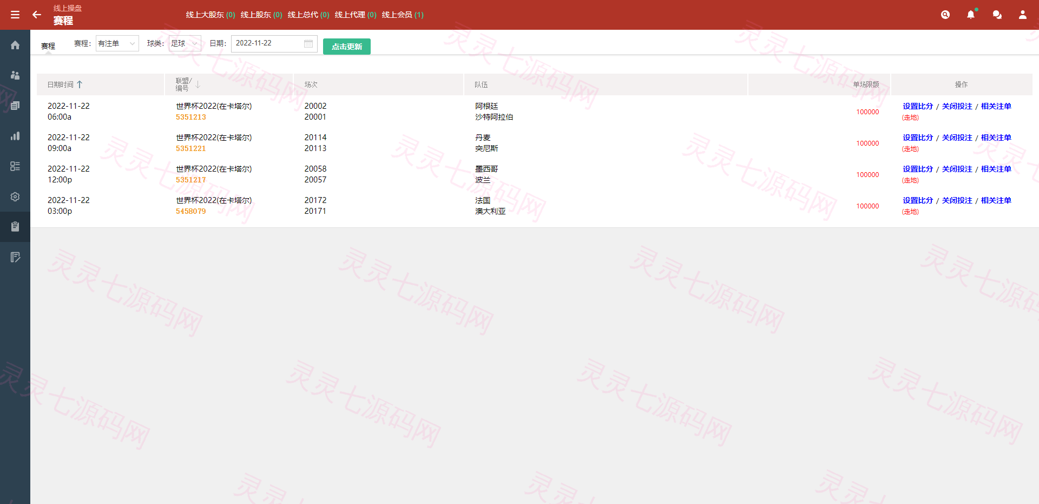Open the calendar icon in date field
Viewport: 1039px width, 504px height.
pyautogui.click(x=308, y=43)
